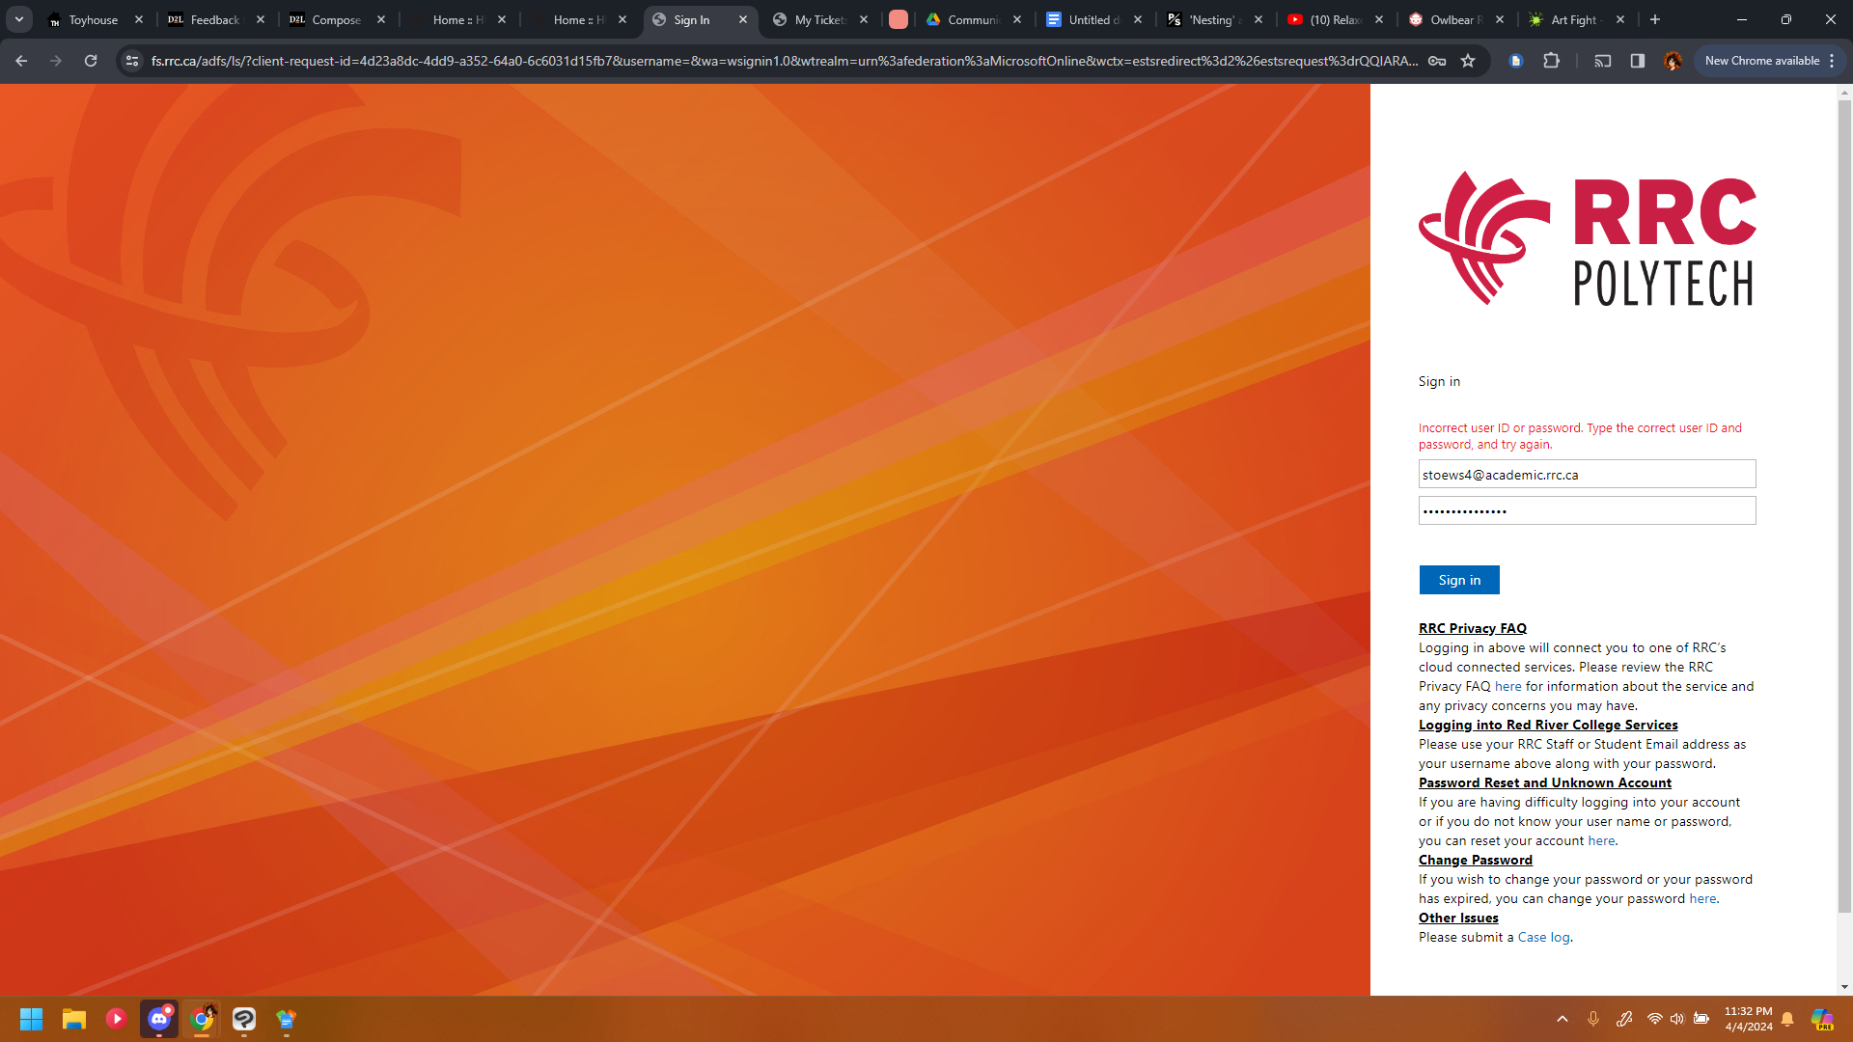1853x1042 pixels.
Task: Open network Wi-Fi settings in tray
Action: click(x=1655, y=1019)
